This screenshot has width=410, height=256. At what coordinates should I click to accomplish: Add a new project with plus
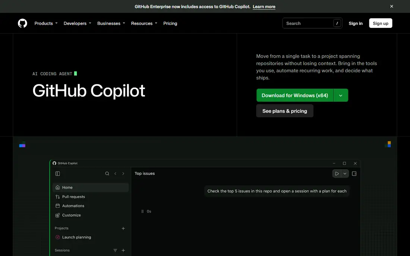point(123,228)
